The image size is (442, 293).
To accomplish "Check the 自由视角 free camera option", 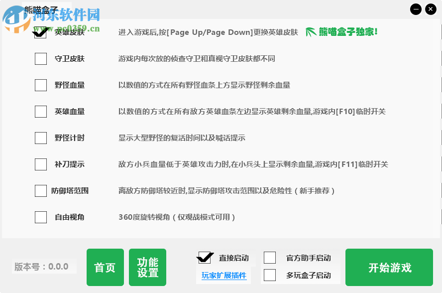I will (x=40, y=217).
